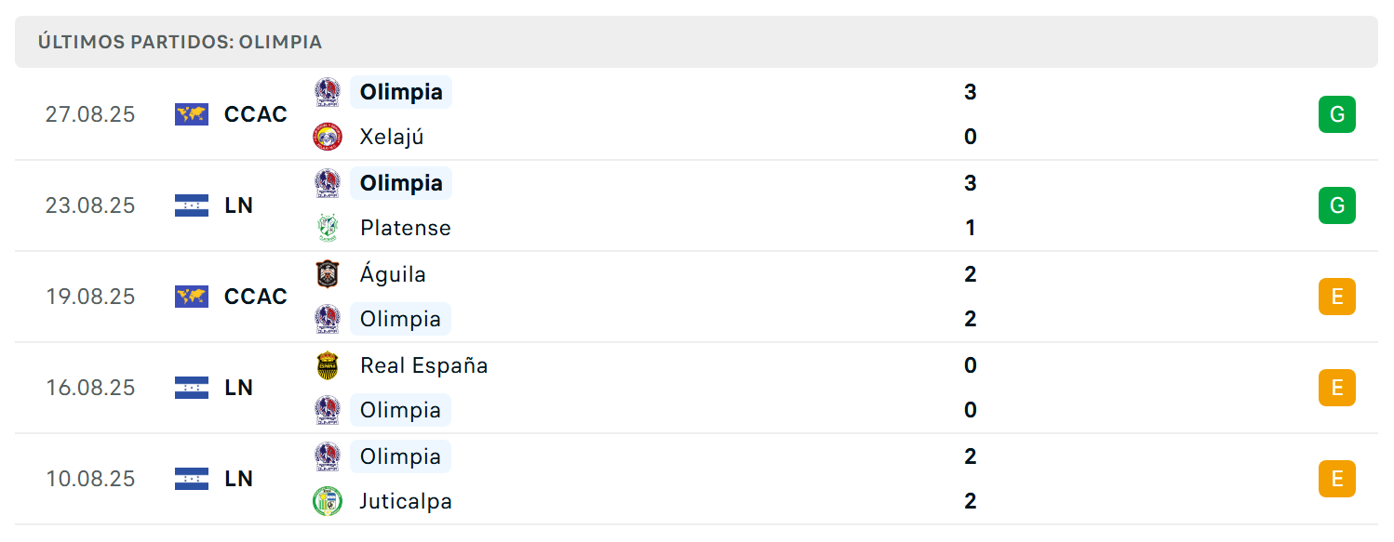
Task: Open the Real España team link
Action: 424,365
